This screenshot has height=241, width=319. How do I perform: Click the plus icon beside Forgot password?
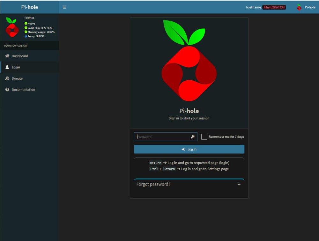coord(239,184)
